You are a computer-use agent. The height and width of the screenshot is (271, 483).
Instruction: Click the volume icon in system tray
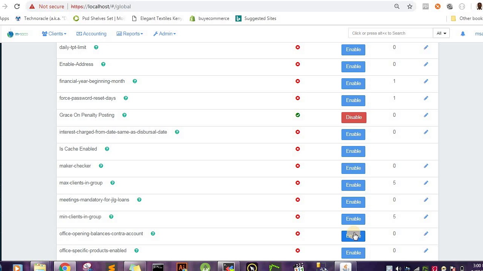click(398, 268)
